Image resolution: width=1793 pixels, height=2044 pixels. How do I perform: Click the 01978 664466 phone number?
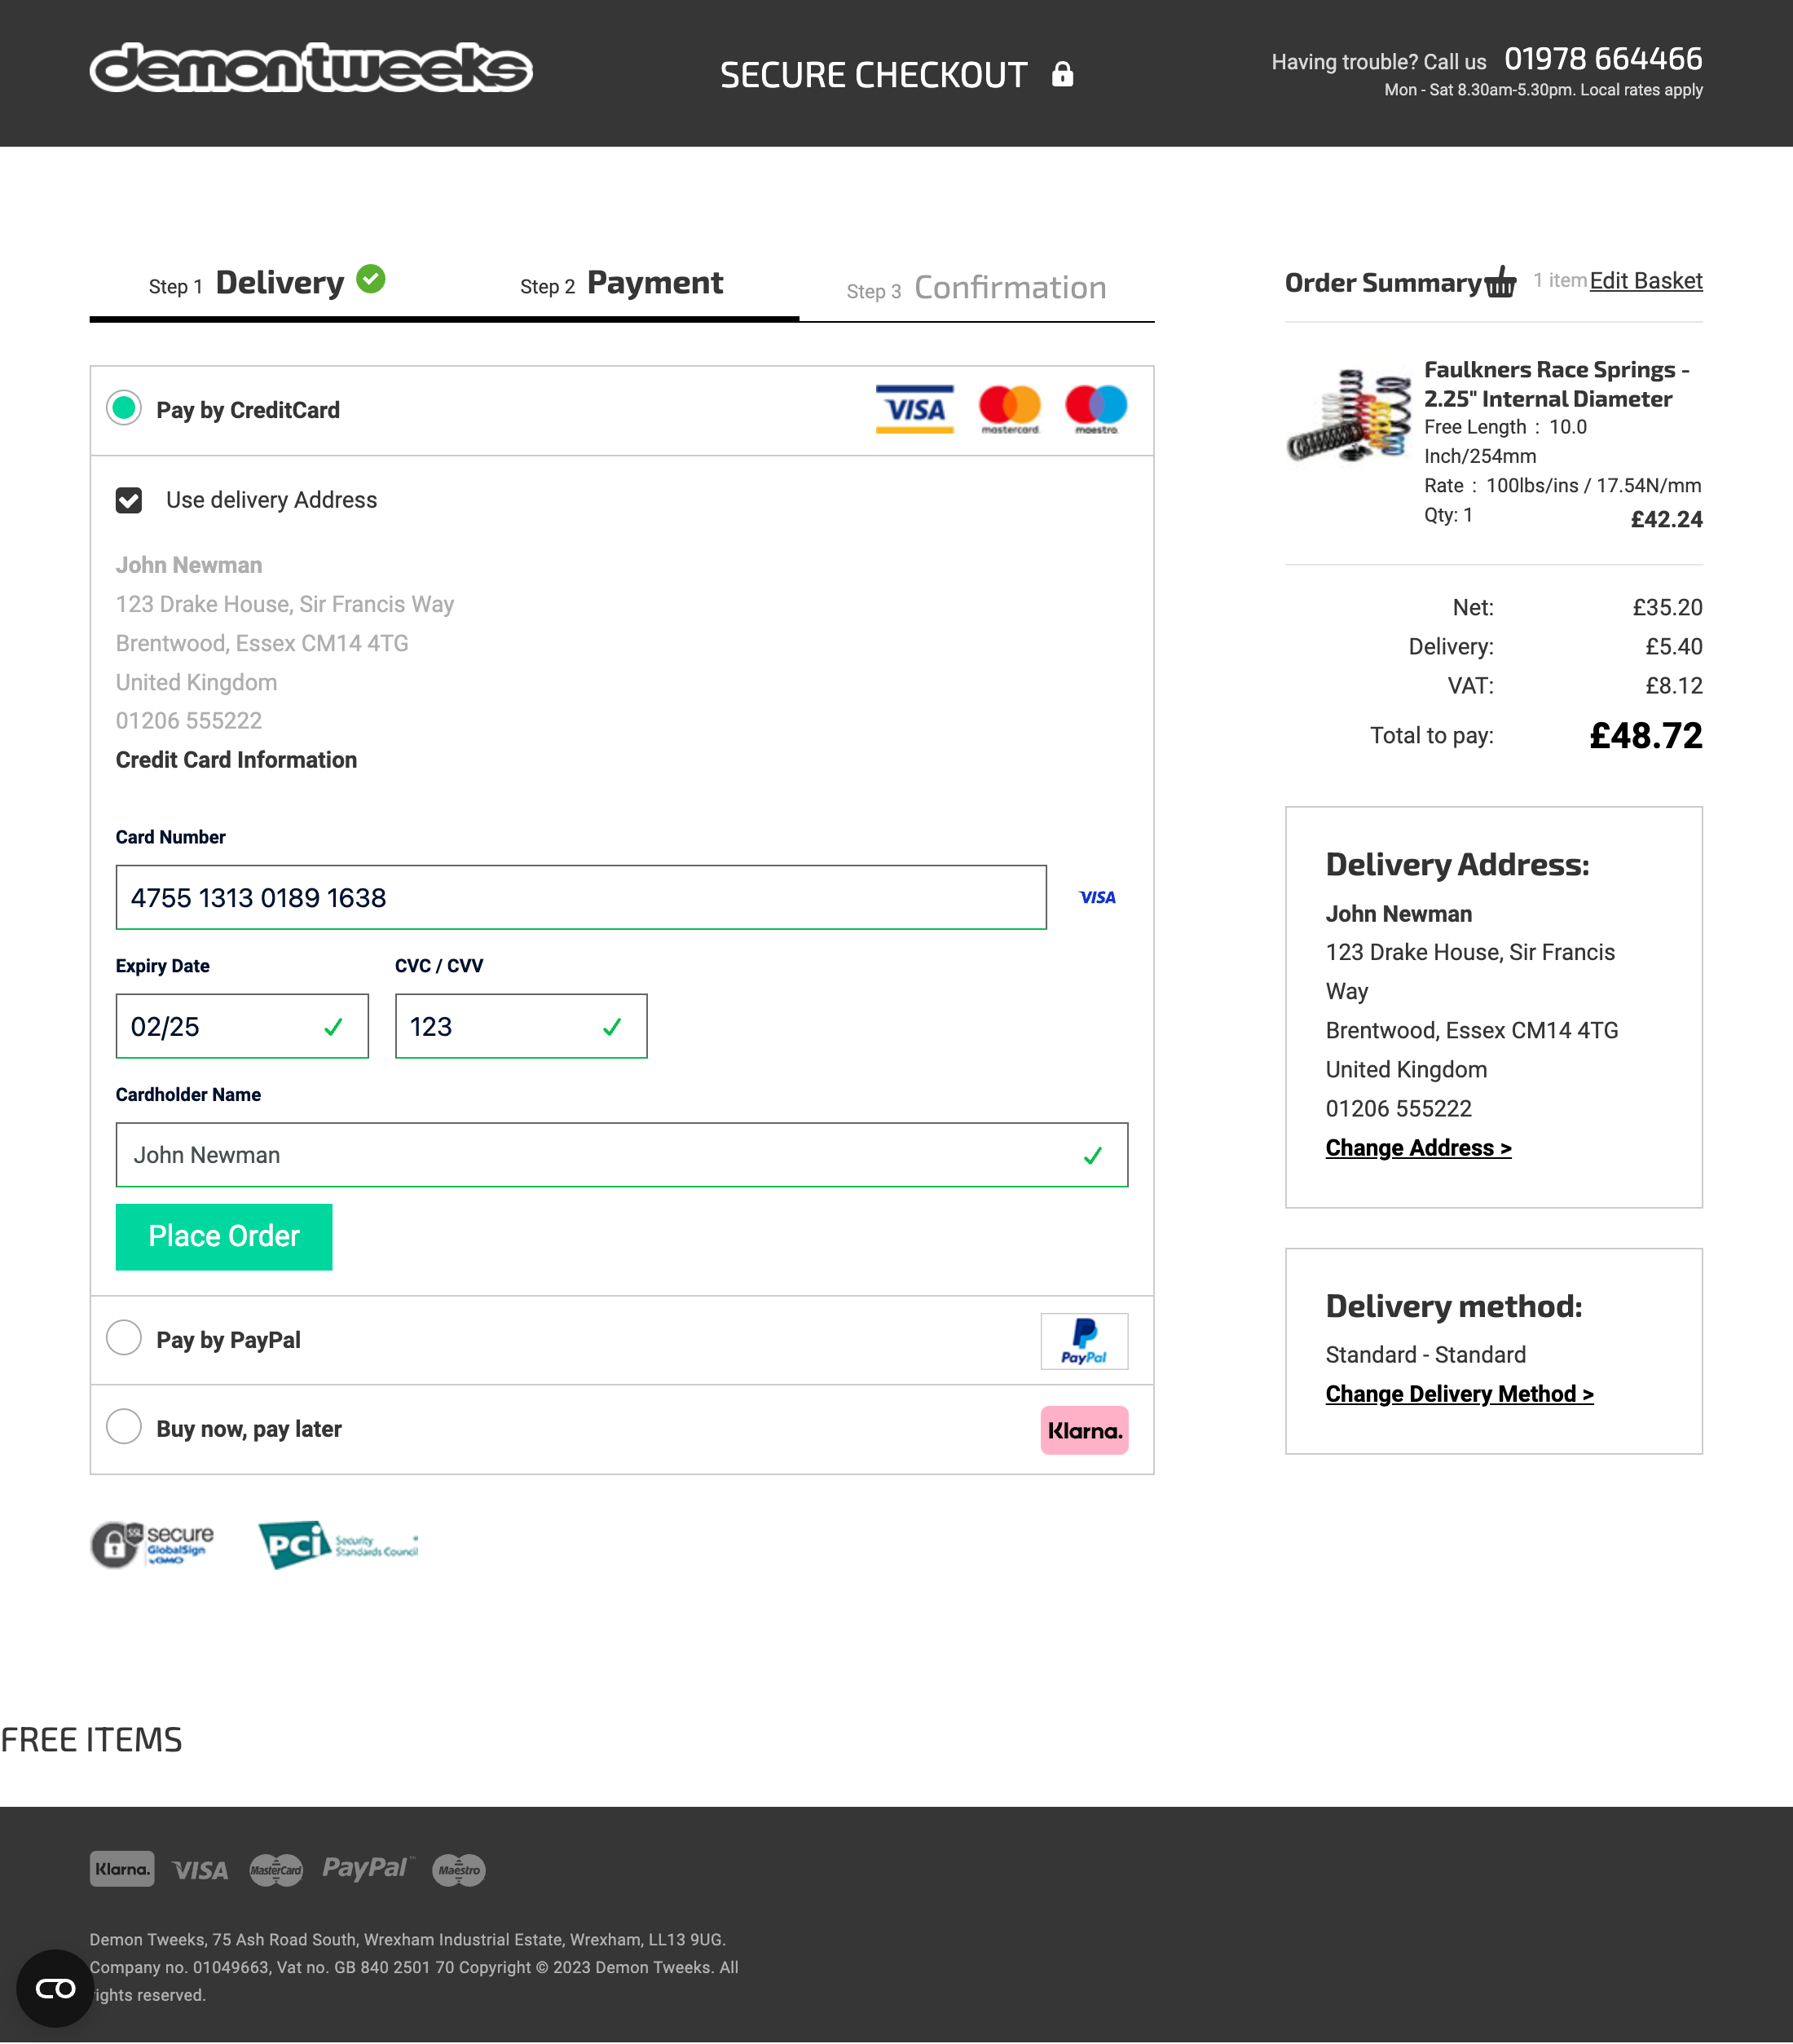tap(1602, 59)
